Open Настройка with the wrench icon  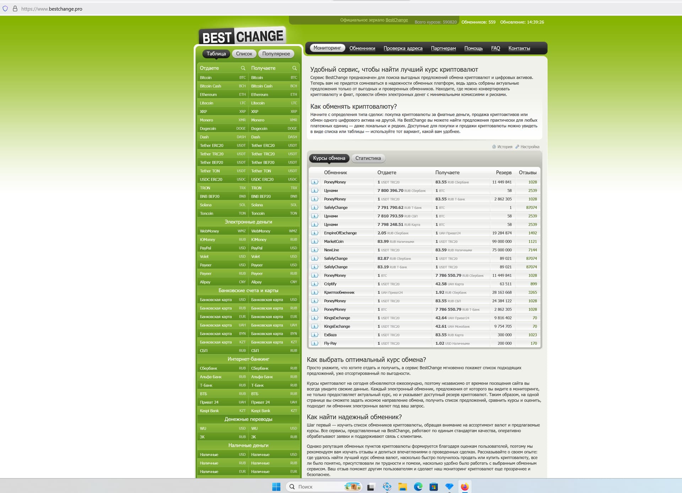coord(527,147)
